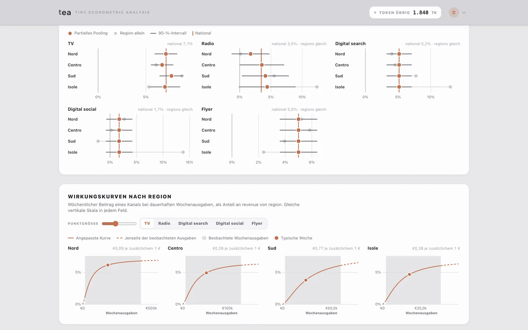Click the "WIRKUNGSKURVEN NACH REGION" heading
The height and width of the screenshot is (330, 528).
120,197
